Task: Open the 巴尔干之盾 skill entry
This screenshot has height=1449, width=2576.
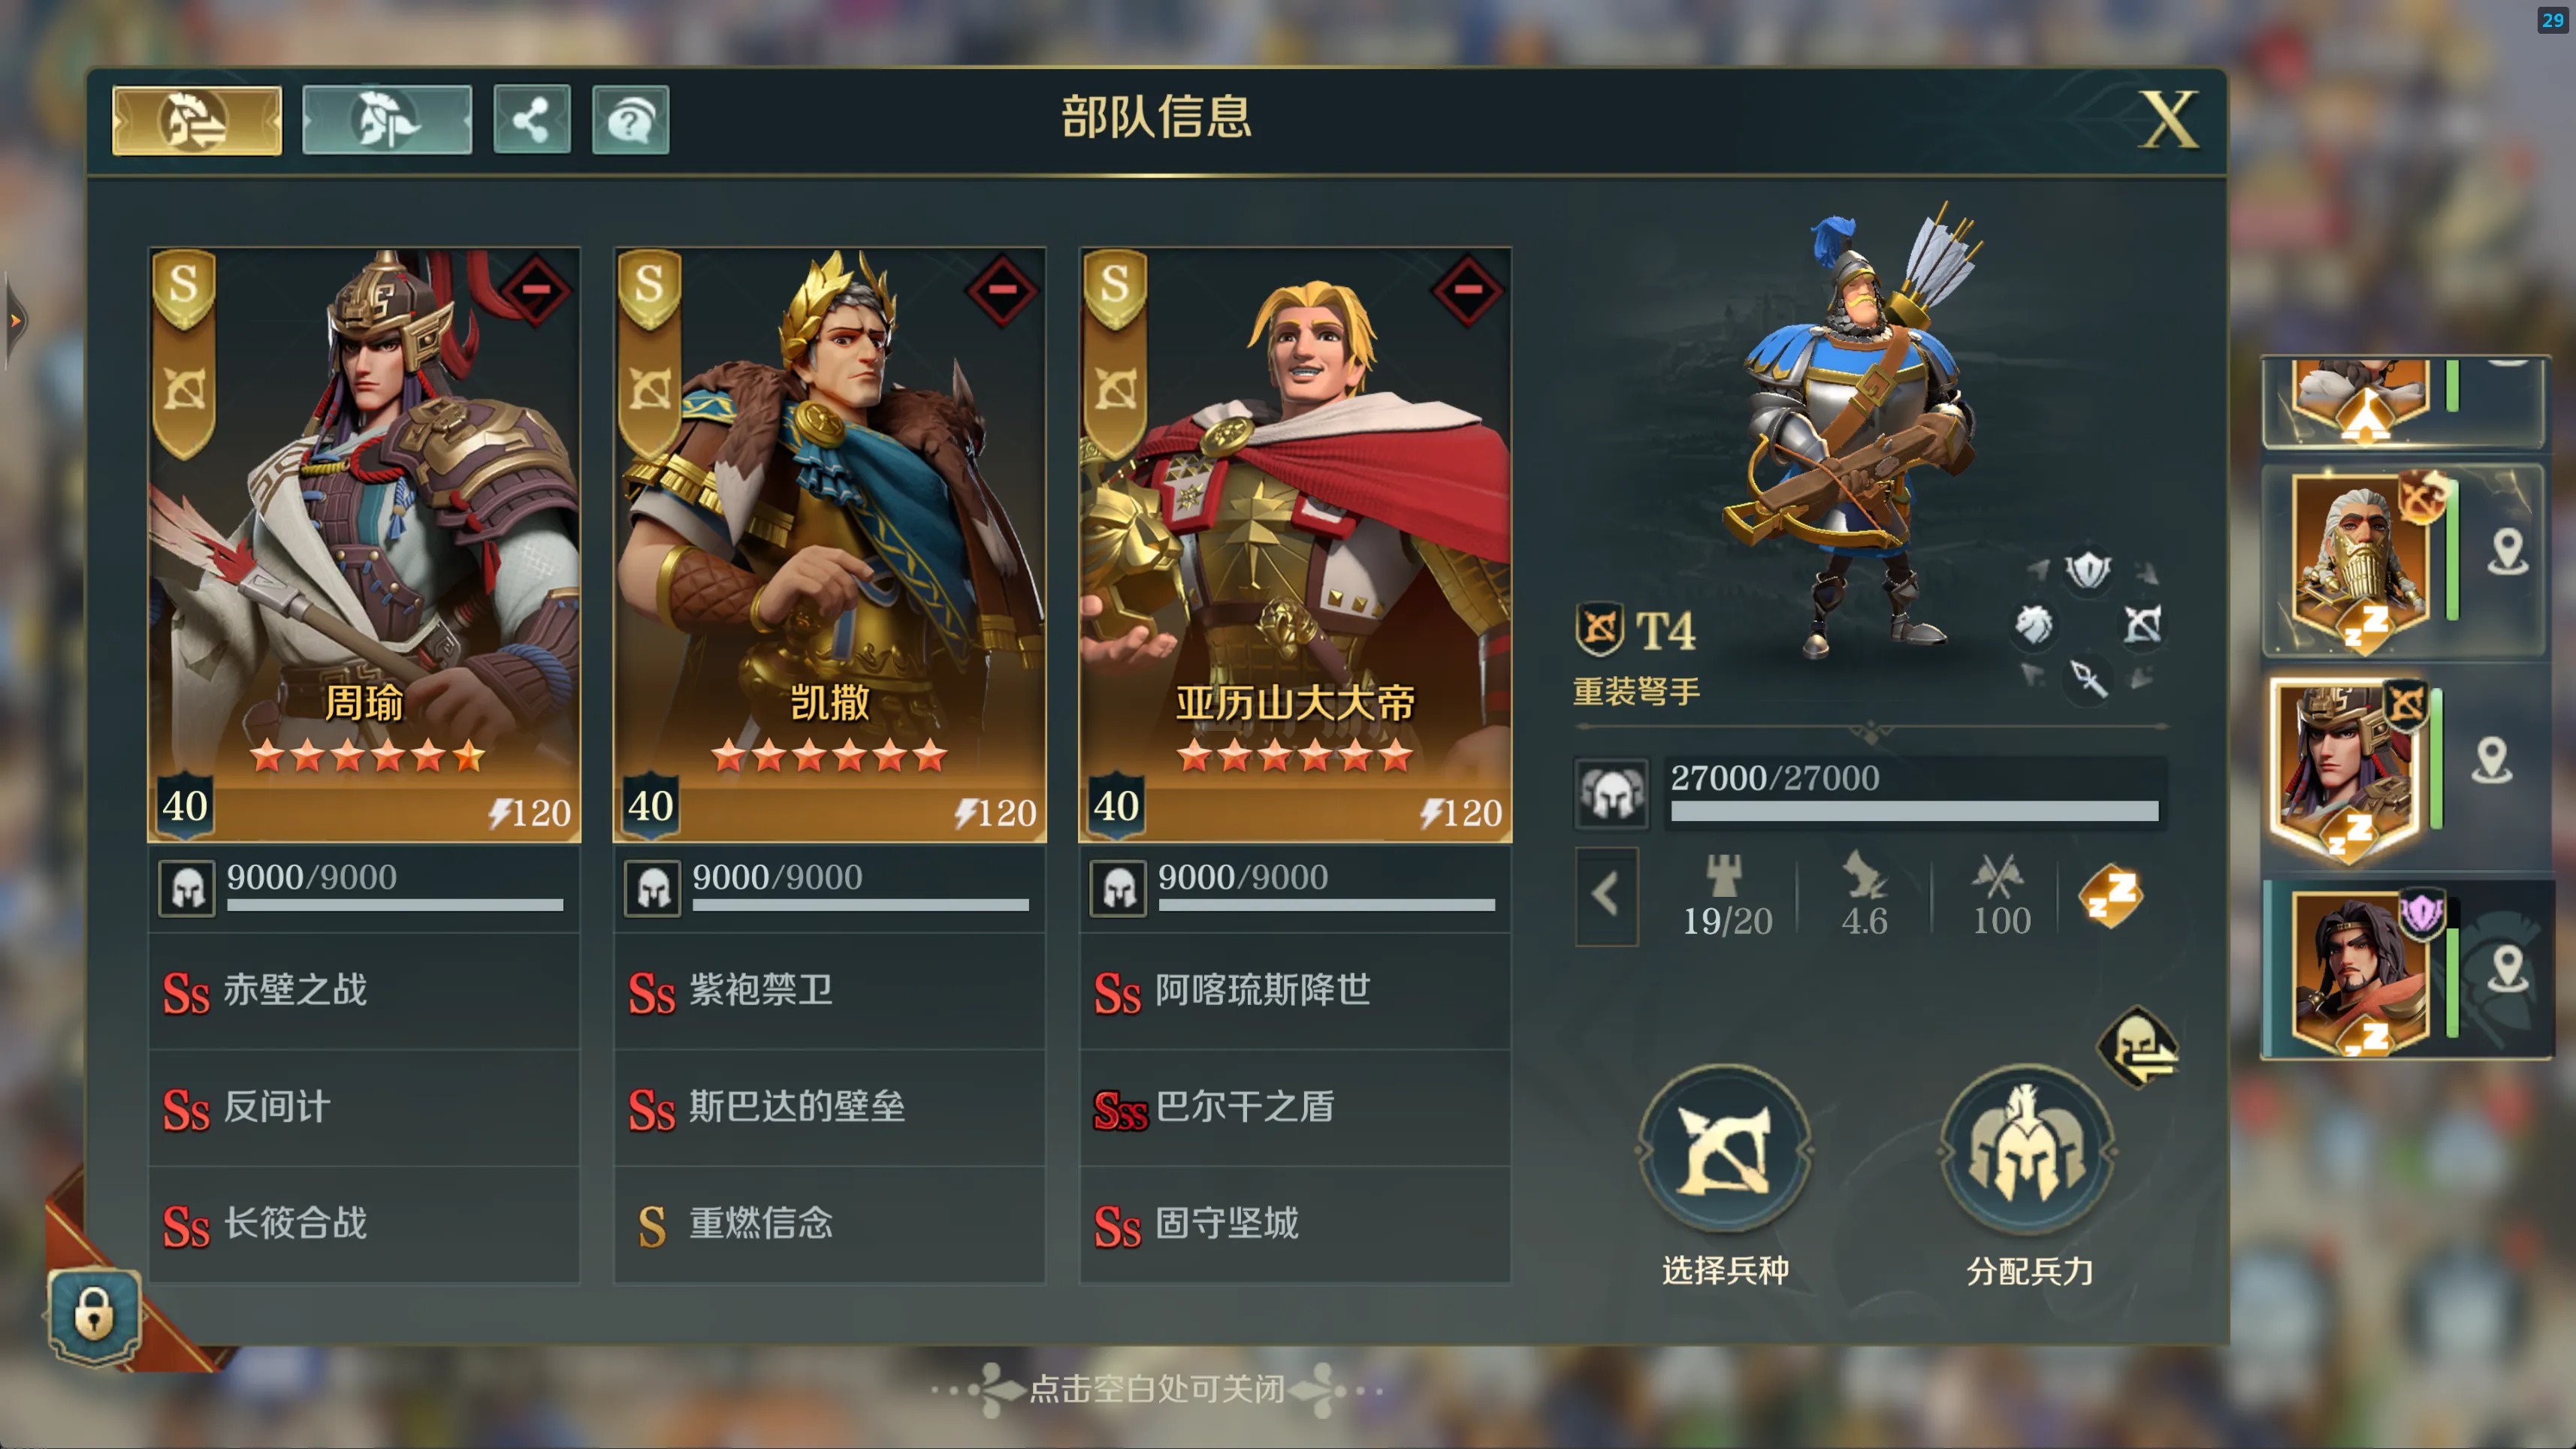Action: pos(1295,1107)
